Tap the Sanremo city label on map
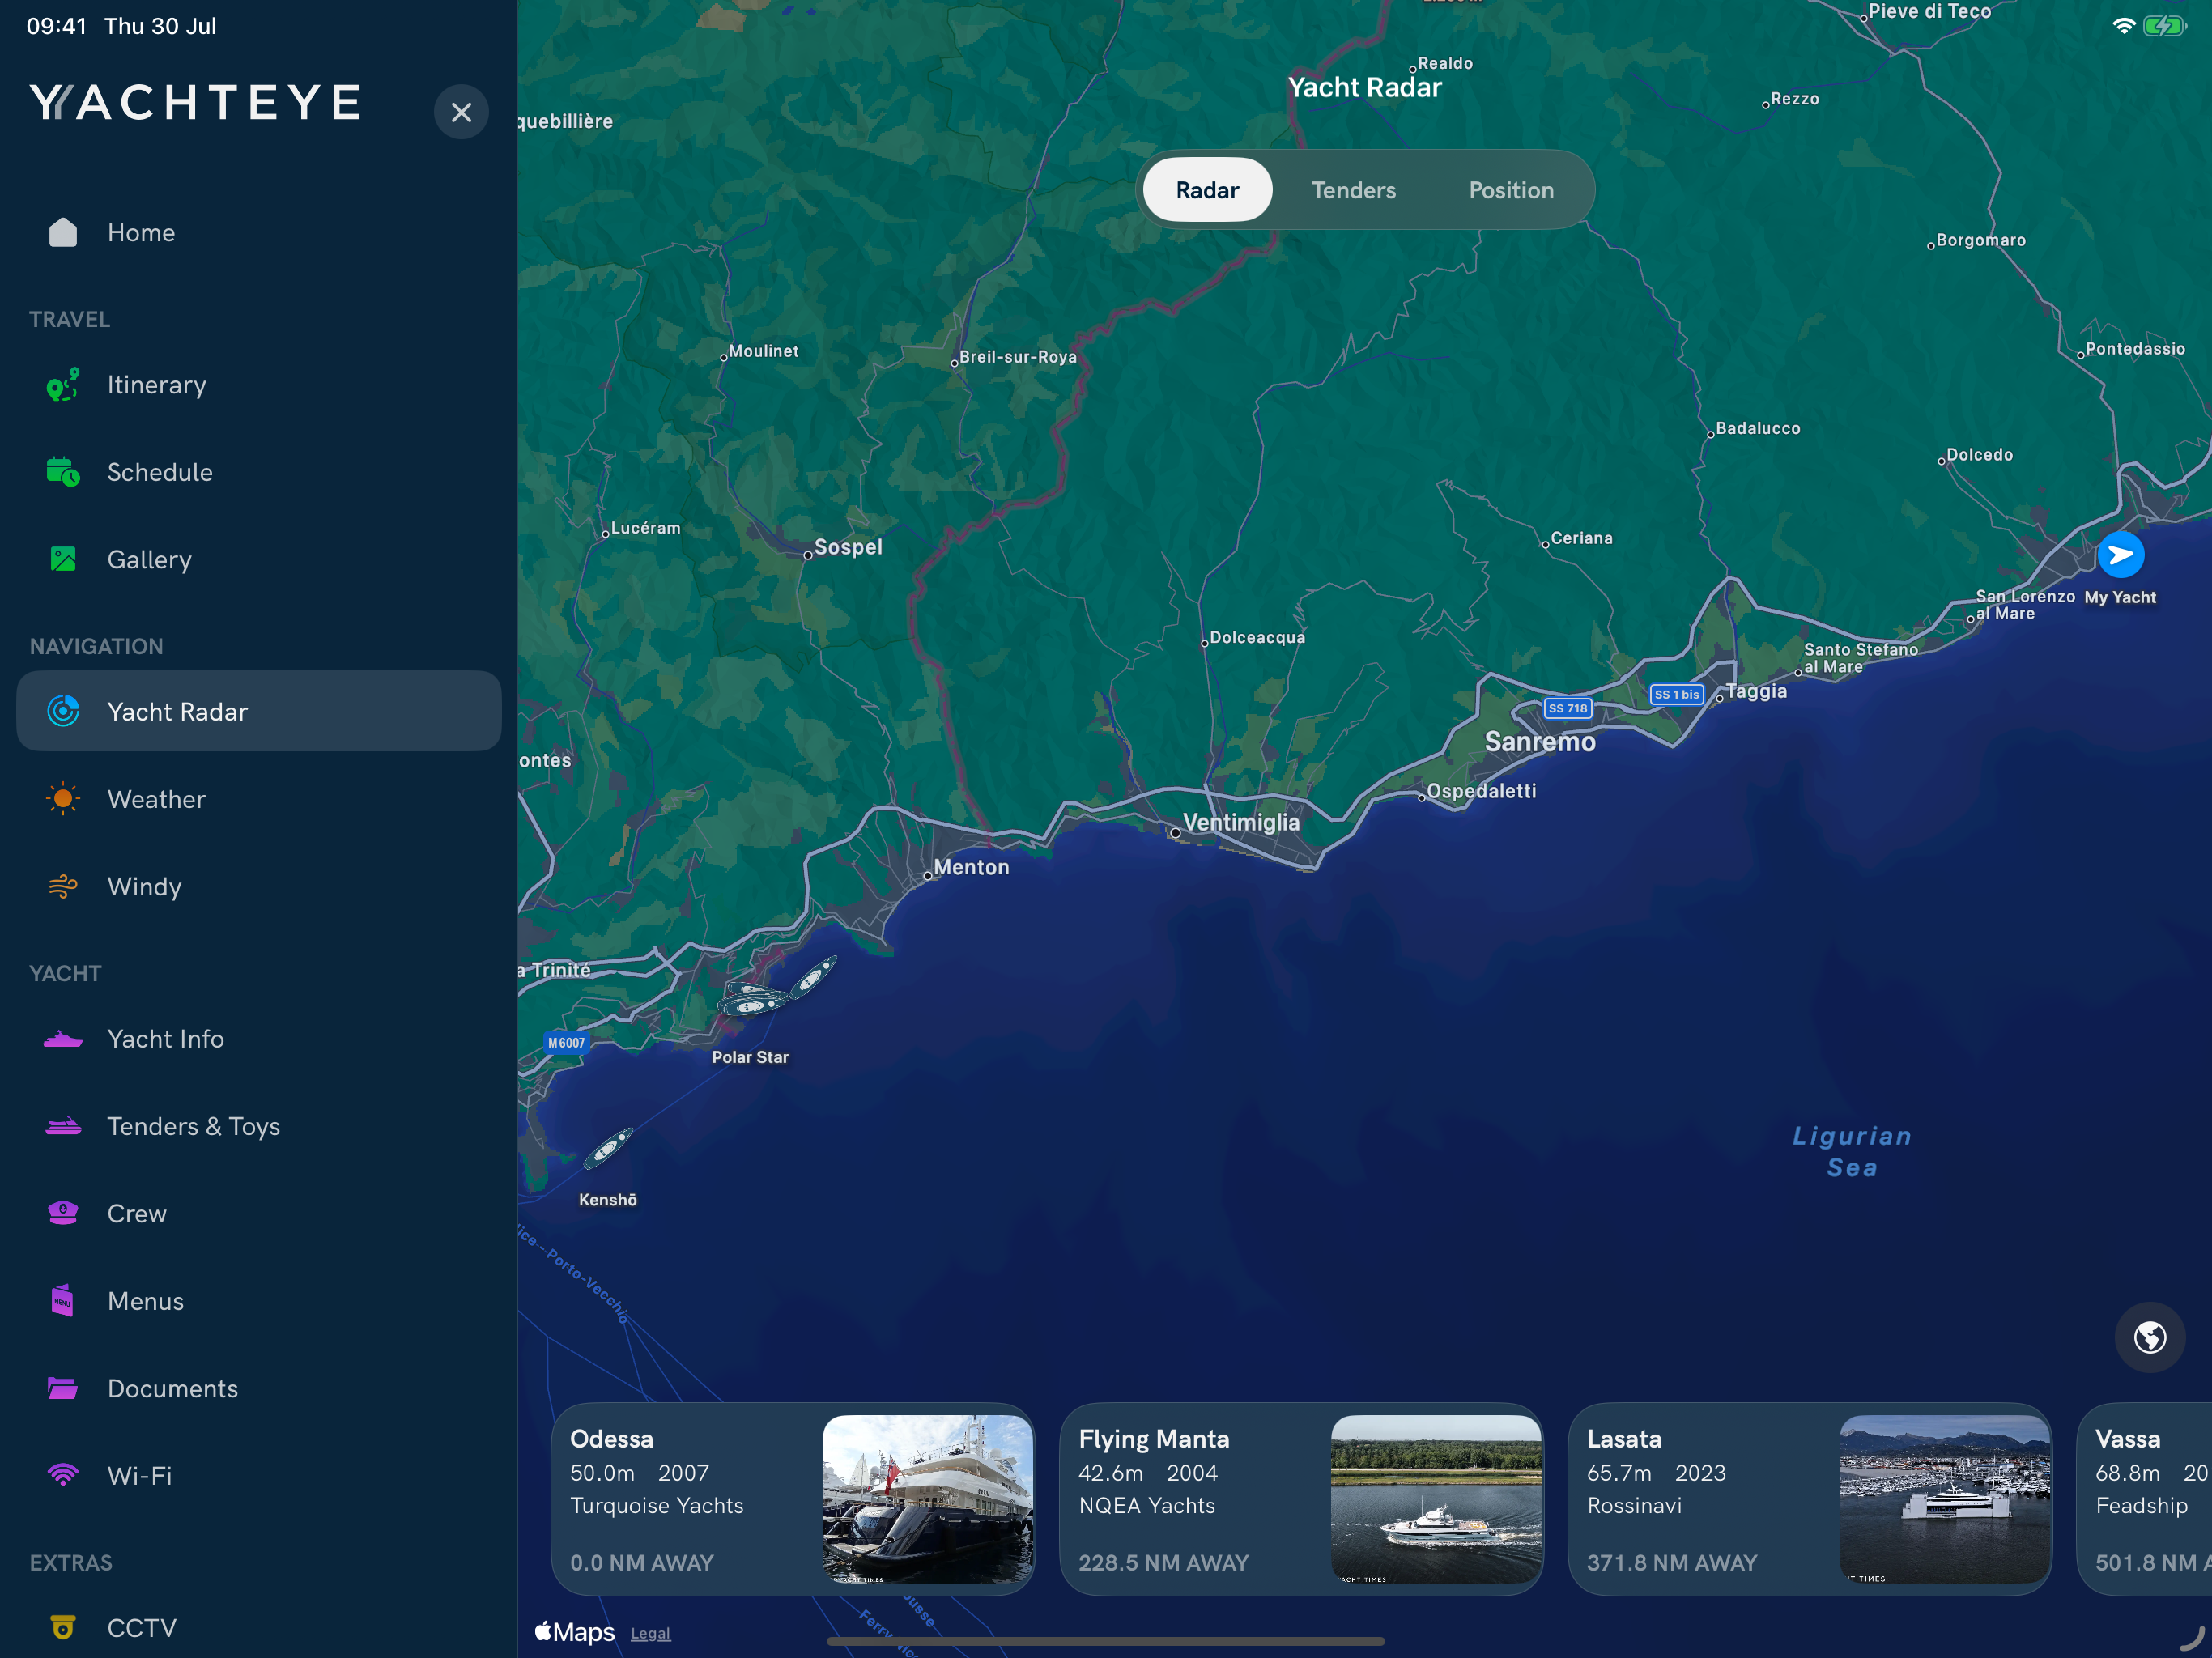This screenshot has width=2212, height=1658. [1540, 742]
